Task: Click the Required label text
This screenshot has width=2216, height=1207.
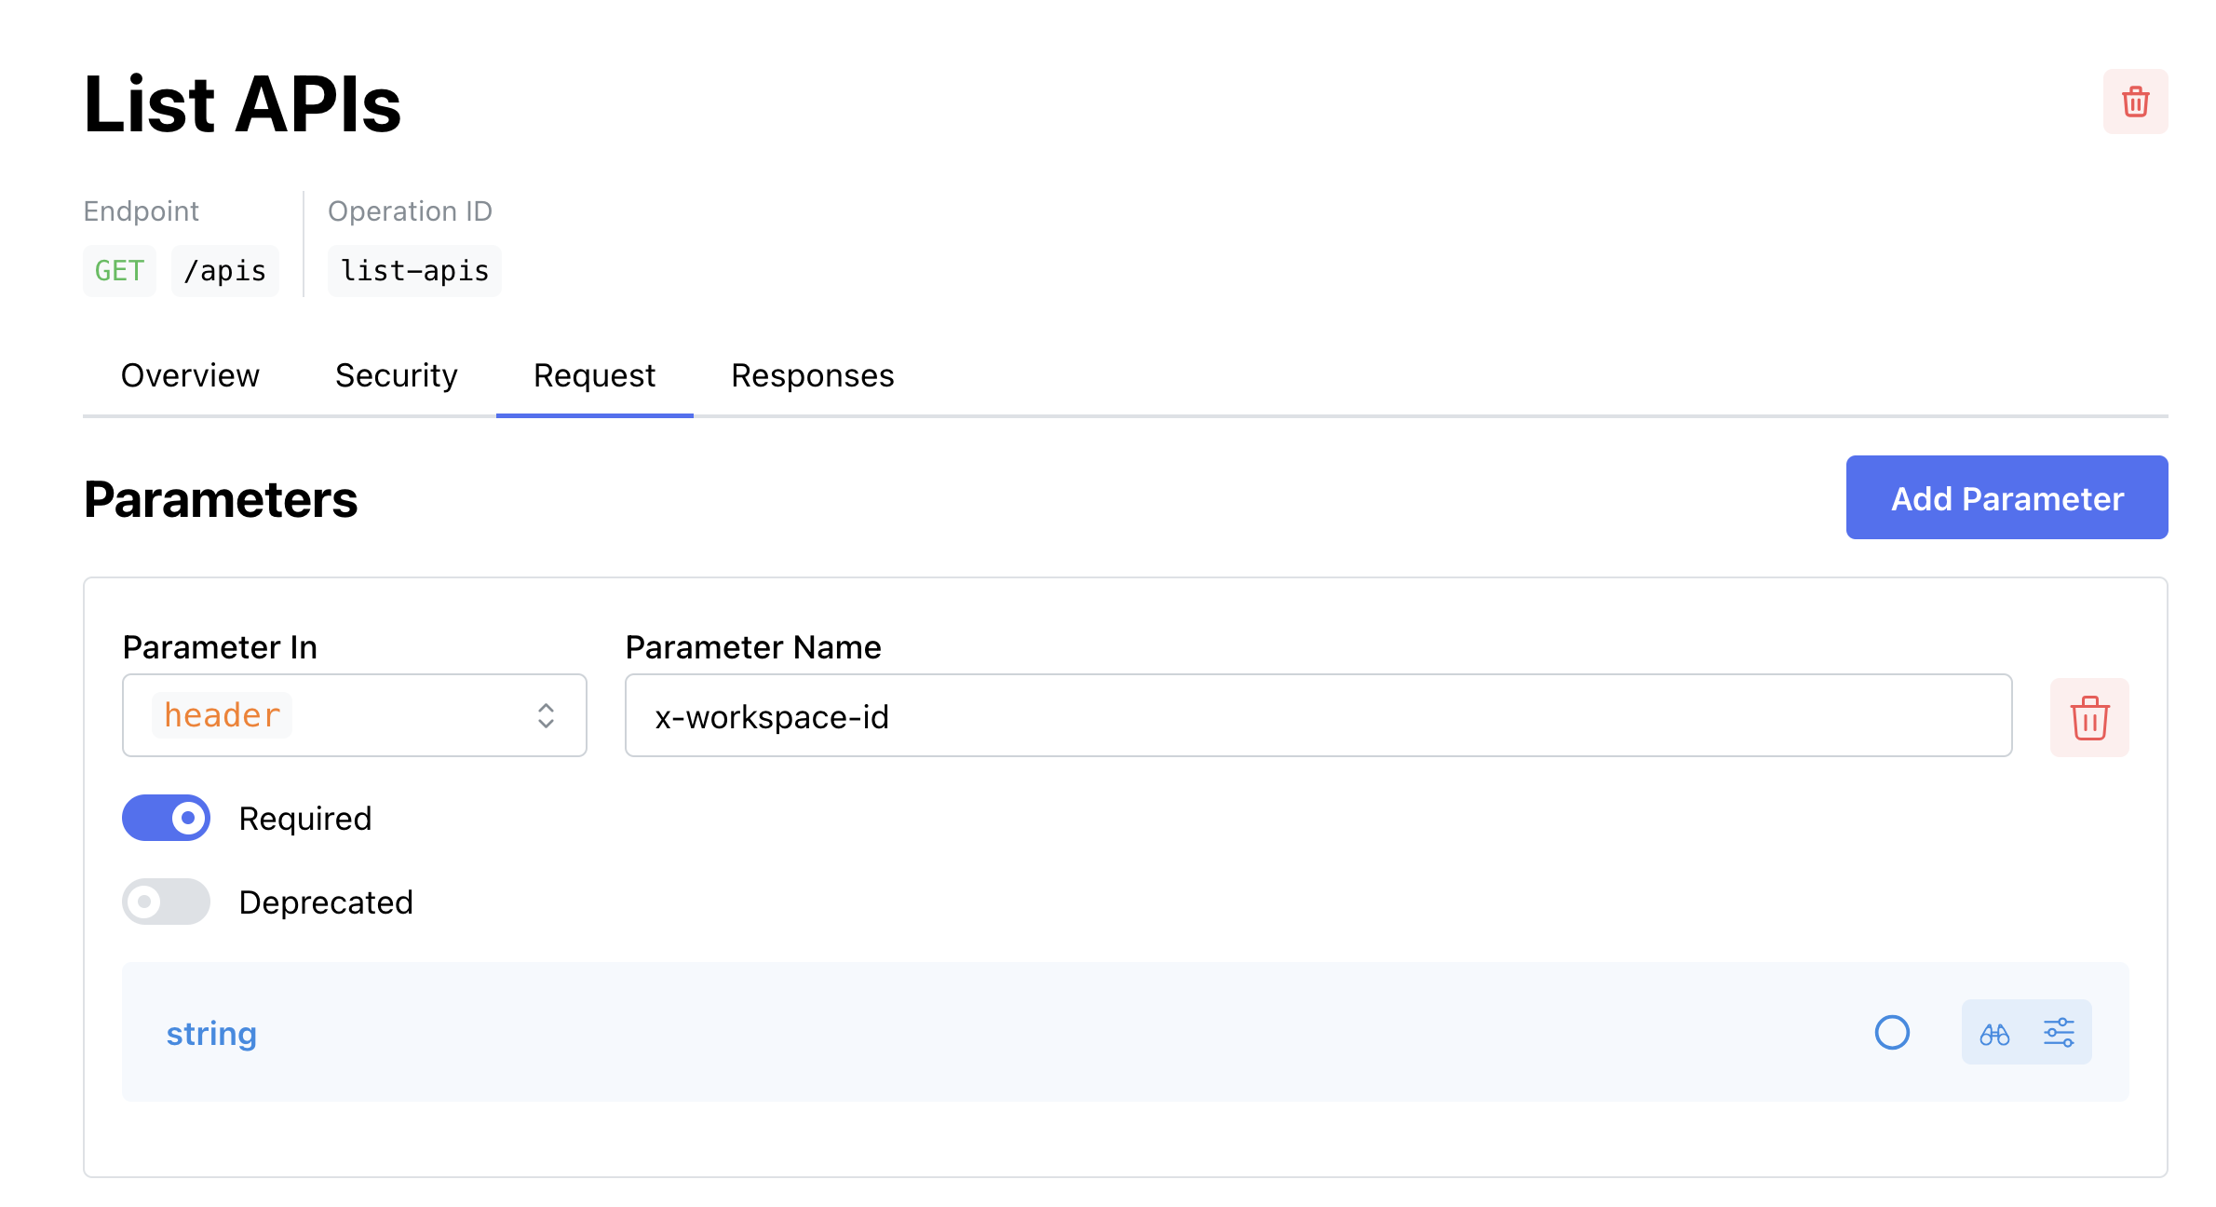Action: (x=305, y=819)
